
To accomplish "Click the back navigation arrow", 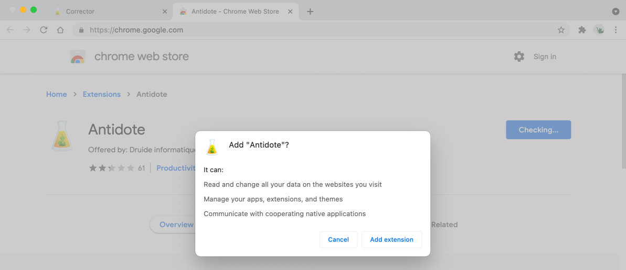I will coord(10,30).
